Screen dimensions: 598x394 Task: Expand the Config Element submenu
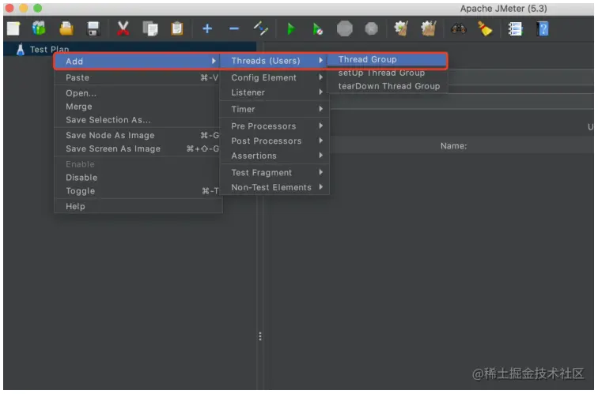click(274, 77)
